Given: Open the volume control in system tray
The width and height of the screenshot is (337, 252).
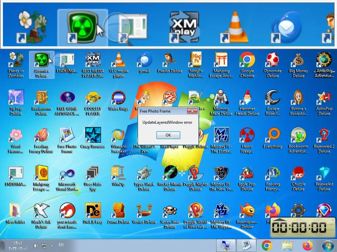Looking at the screenshot, I should pos(36,245).
